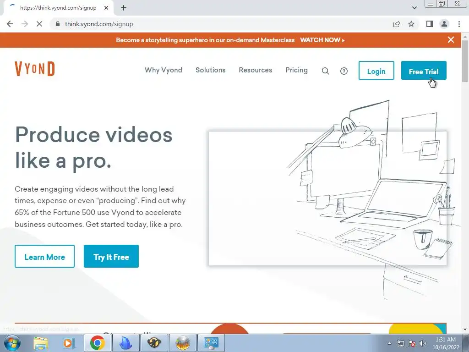Close the think.vyond.com/signup tab

[106, 8]
